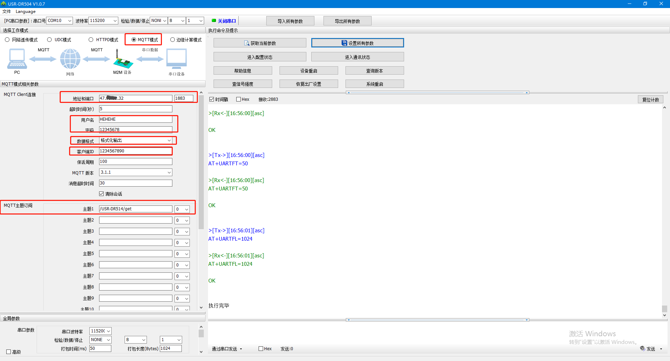The height and width of the screenshot is (361, 670).
Task: Click the save icon on 设置所有参数
Action: 344,43
